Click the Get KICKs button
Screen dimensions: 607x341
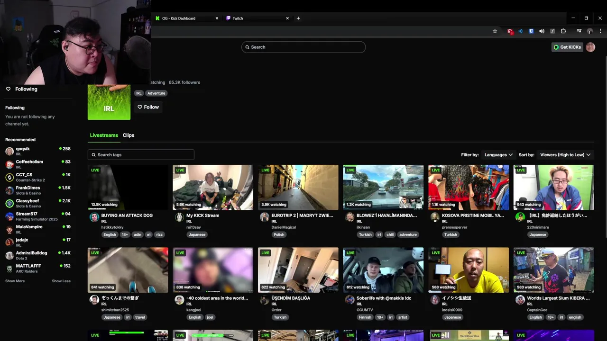[x=567, y=47]
